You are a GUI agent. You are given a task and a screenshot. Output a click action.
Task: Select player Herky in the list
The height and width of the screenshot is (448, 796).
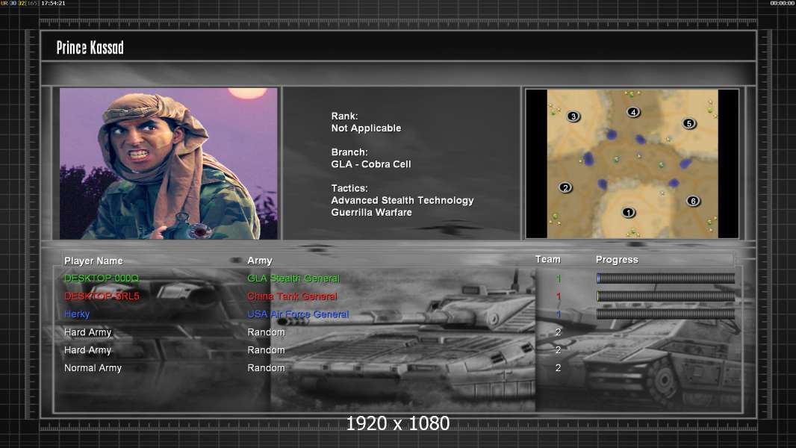(x=77, y=314)
